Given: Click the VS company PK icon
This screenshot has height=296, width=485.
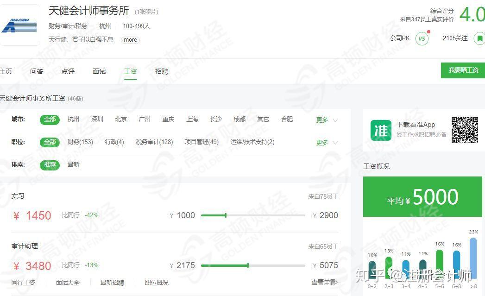Looking at the screenshot, I should pyautogui.click(x=422, y=38).
